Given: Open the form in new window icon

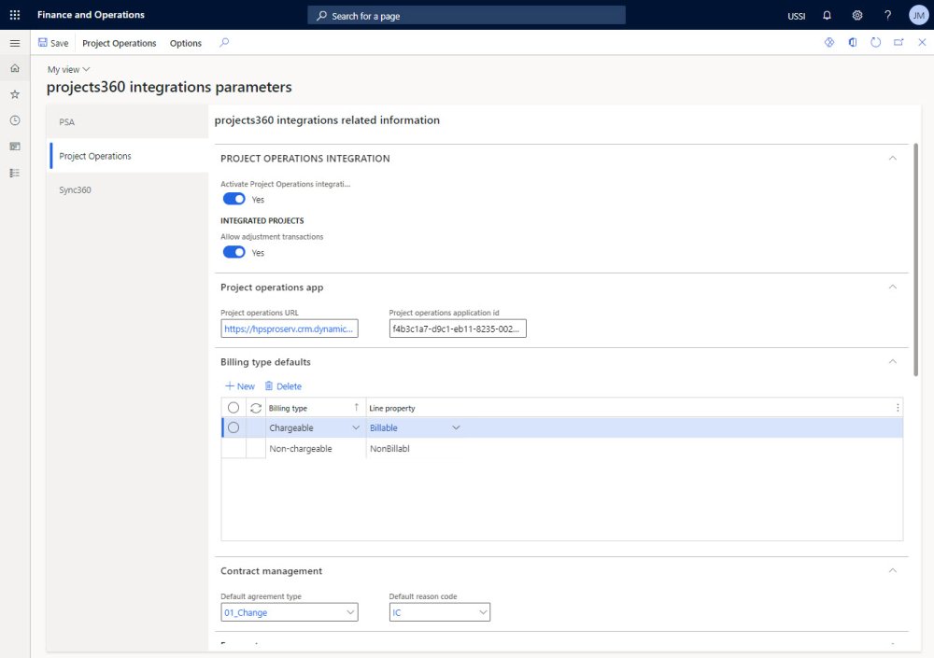Looking at the screenshot, I should pyautogui.click(x=899, y=42).
